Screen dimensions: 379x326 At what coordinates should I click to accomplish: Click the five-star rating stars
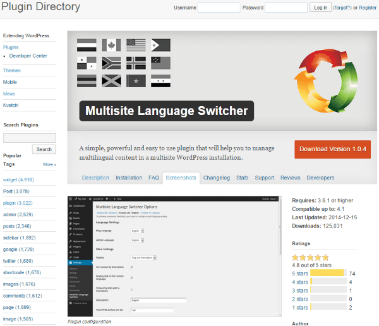click(311, 258)
